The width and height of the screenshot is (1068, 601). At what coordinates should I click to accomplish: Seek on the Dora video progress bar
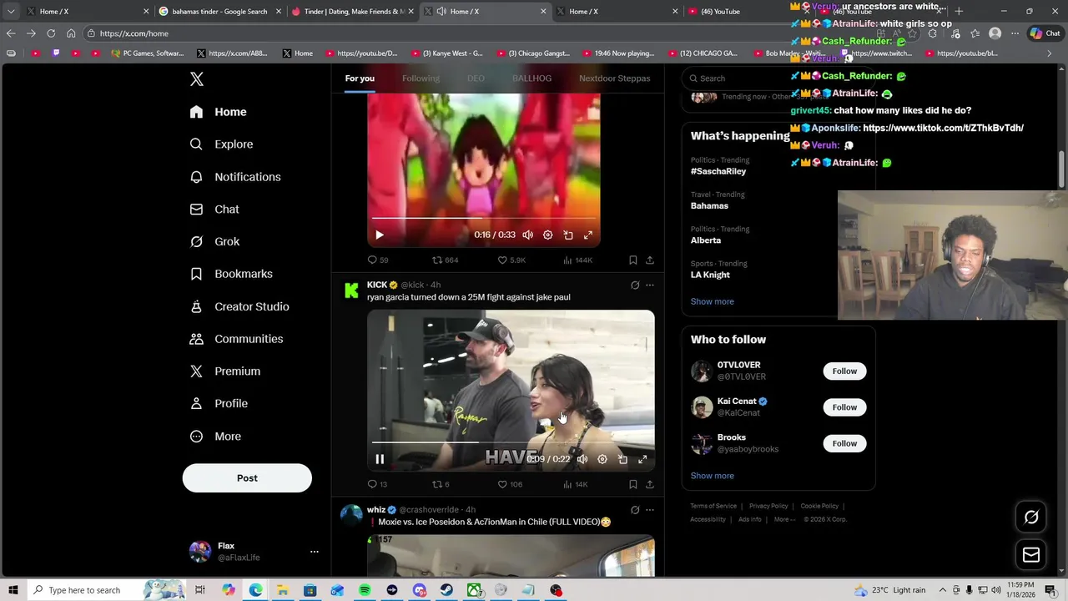(x=484, y=219)
